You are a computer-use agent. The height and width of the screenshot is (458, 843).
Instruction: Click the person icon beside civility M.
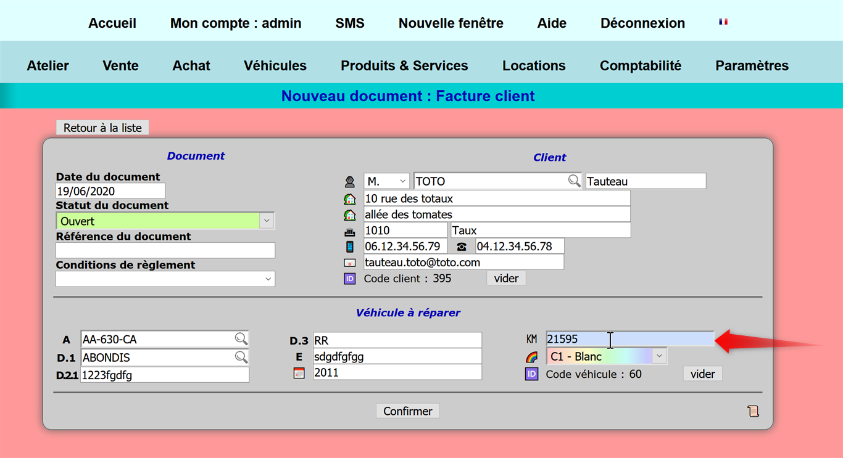click(350, 182)
